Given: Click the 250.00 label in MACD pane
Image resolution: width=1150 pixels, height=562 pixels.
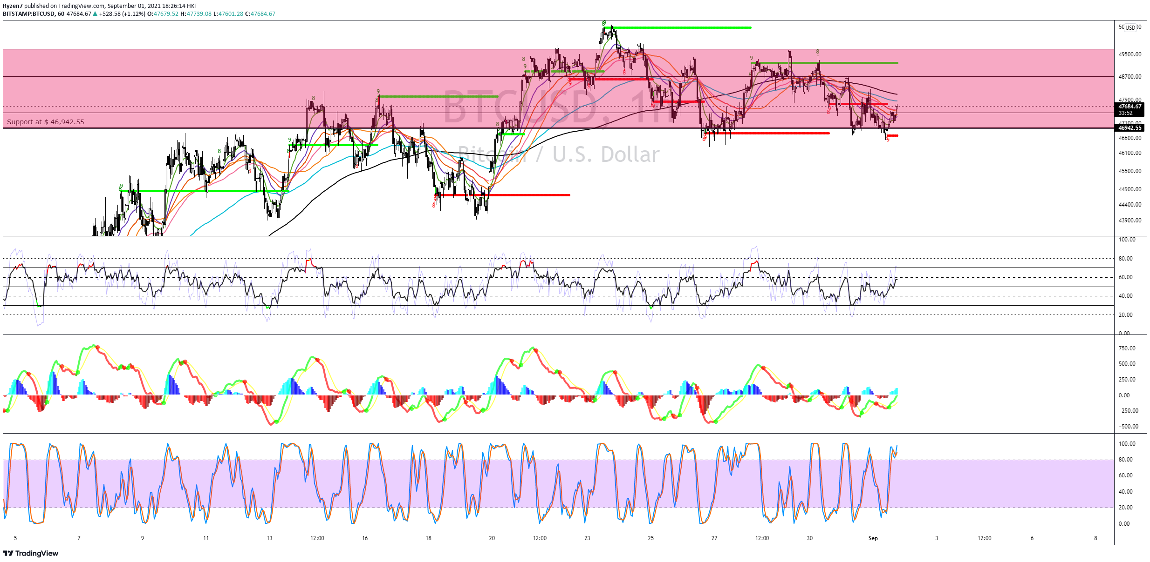Looking at the screenshot, I should (1127, 380).
